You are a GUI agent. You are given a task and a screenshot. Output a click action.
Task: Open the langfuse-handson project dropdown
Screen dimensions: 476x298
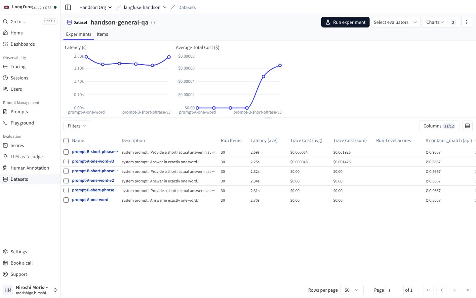pyautogui.click(x=145, y=7)
